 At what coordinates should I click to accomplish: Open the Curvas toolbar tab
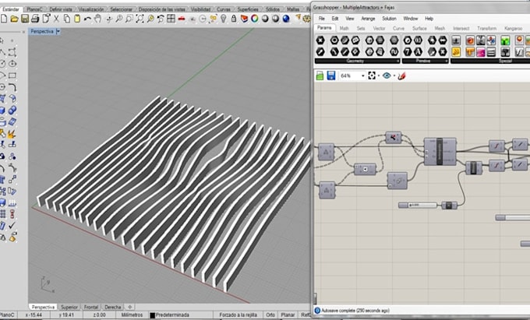pos(224,9)
